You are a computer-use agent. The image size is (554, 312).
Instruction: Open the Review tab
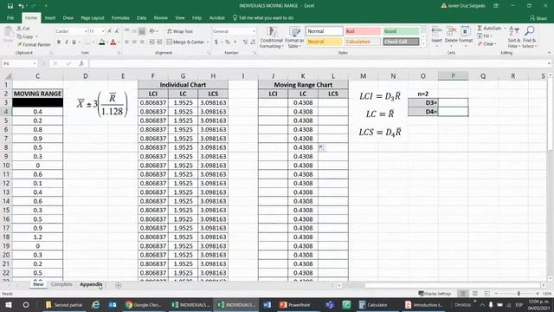pyautogui.click(x=160, y=17)
